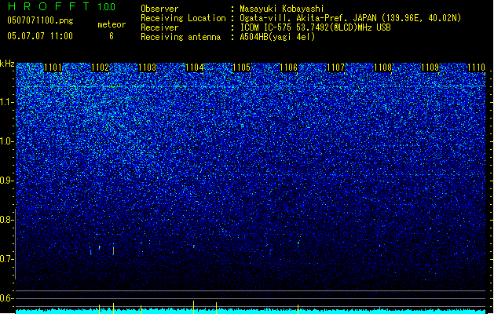Click the 1110 time axis label
Image resolution: width=494 pixels, height=314 pixels.
pos(476,68)
